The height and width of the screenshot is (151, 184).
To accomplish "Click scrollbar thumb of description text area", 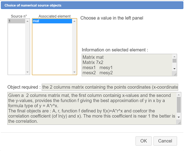I will tap(179, 105).
